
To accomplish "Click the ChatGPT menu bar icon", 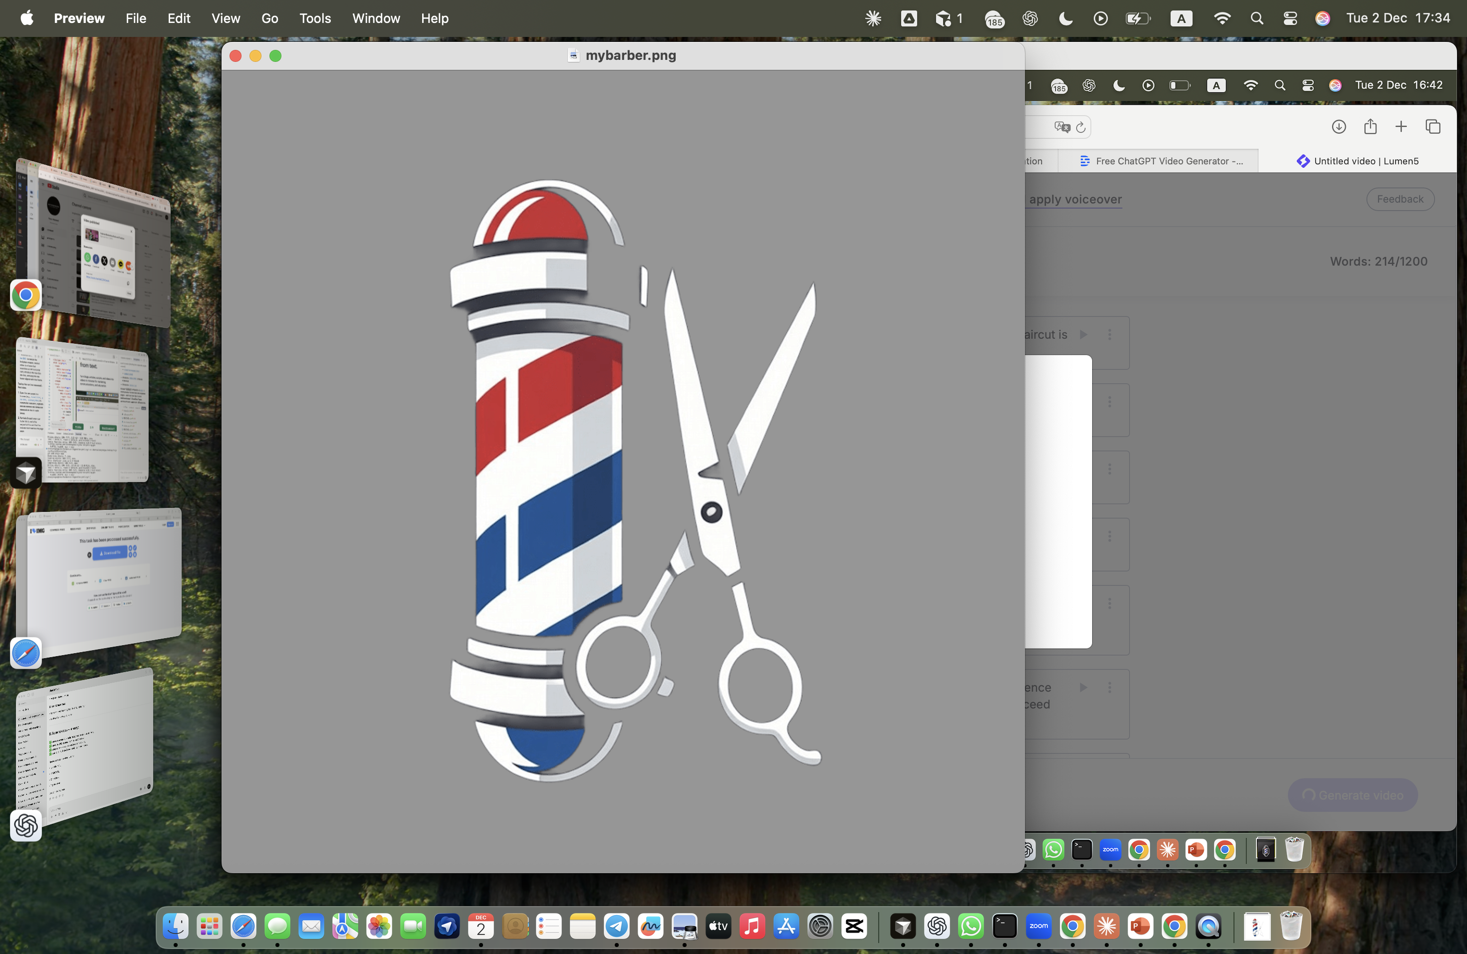I will [x=1030, y=18].
